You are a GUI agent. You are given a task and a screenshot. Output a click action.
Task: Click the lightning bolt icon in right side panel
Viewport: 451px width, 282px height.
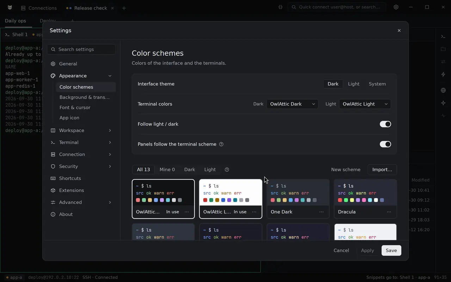(443, 74)
